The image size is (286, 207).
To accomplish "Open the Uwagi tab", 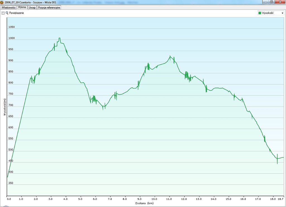I will point(32,8).
